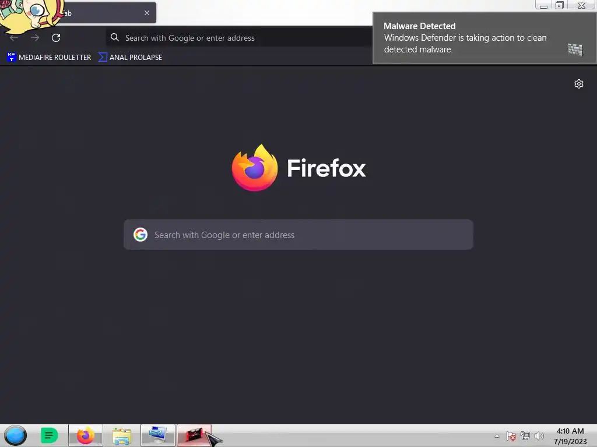Switch to Firefox in the taskbar
The height and width of the screenshot is (447, 597).
(86, 435)
